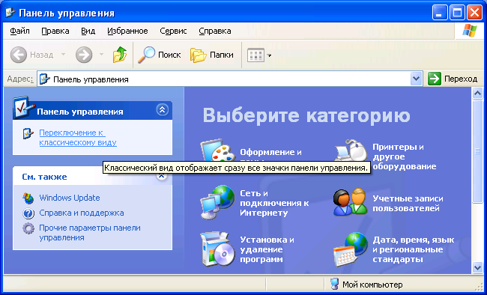
Task: Open Учетные записи пользователей category
Action: pyautogui.click(x=408, y=204)
